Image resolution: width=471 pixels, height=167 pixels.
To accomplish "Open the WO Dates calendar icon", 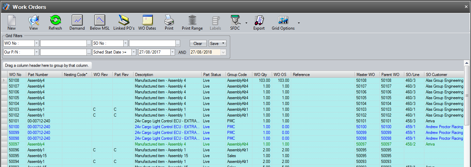I will [x=147, y=22].
